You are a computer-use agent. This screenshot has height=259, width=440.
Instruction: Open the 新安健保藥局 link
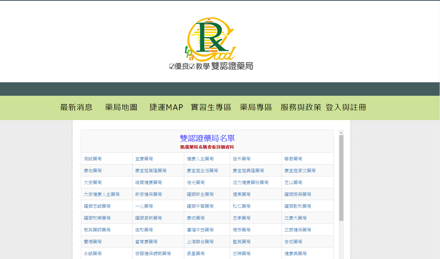click(149, 194)
